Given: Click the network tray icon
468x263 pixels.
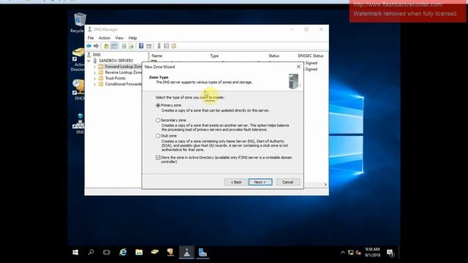Looking at the screenshot, I should (x=351, y=253).
